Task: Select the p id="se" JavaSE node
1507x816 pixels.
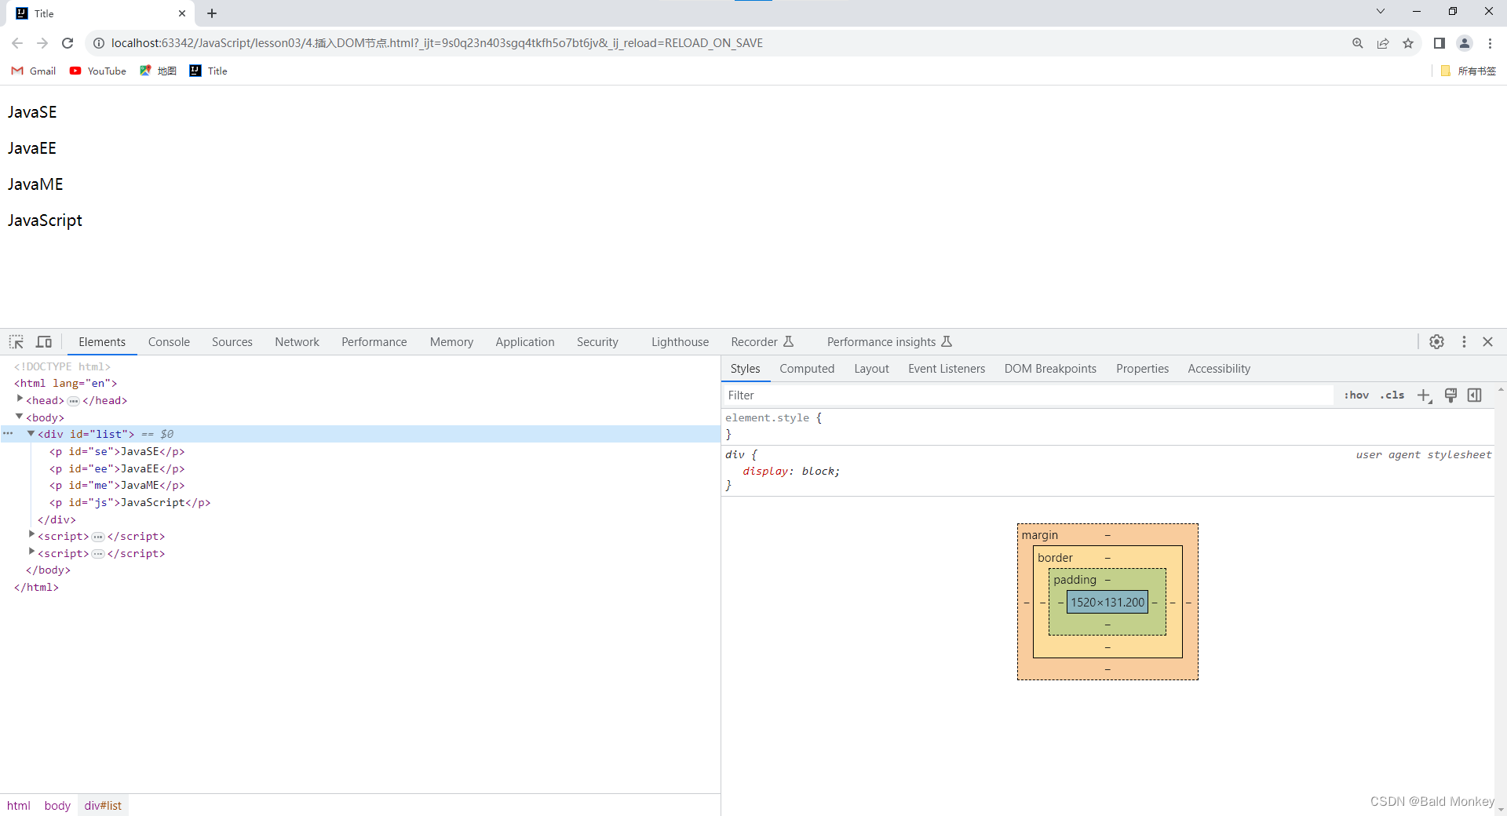Action: coord(117,452)
